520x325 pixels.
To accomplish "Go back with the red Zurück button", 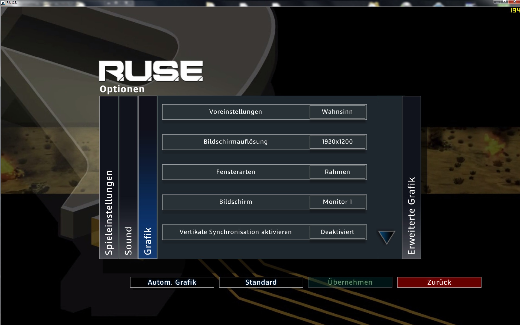I will (x=439, y=282).
